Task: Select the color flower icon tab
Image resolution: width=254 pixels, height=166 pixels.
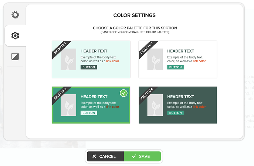Action: click(x=15, y=35)
